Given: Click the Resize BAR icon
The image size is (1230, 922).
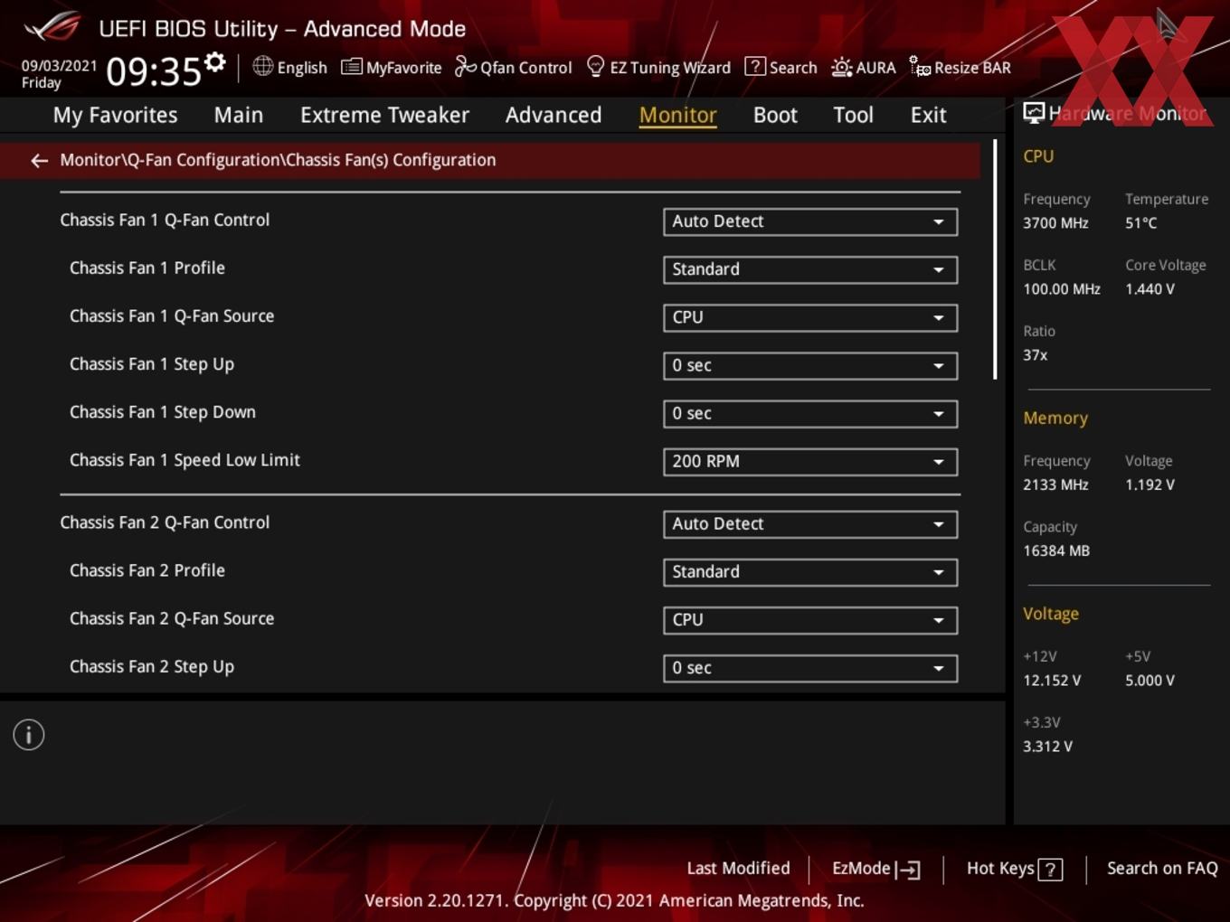Looking at the screenshot, I should [x=920, y=66].
